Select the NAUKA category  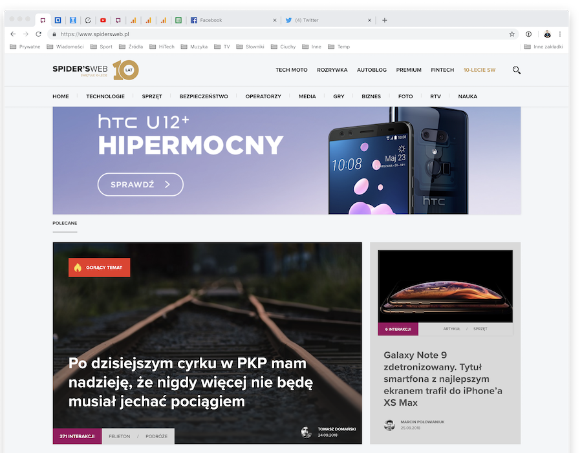click(x=468, y=96)
